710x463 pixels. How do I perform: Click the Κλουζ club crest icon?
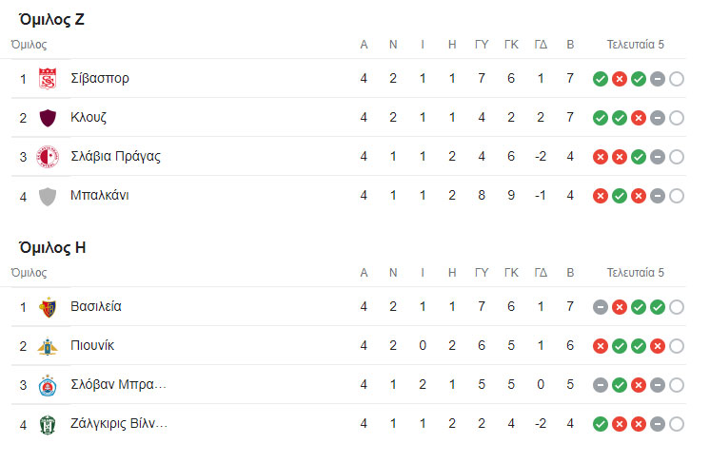point(48,118)
